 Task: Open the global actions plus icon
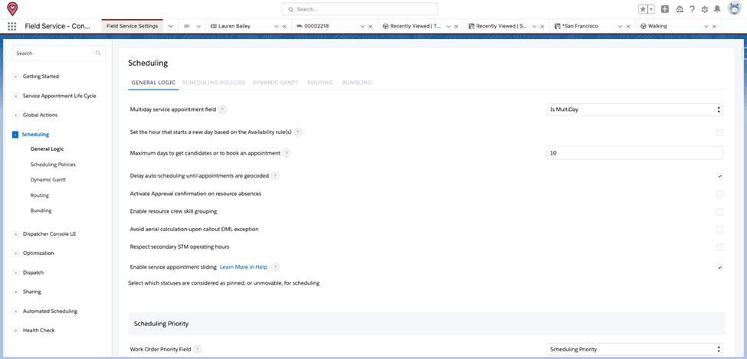[x=665, y=9]
